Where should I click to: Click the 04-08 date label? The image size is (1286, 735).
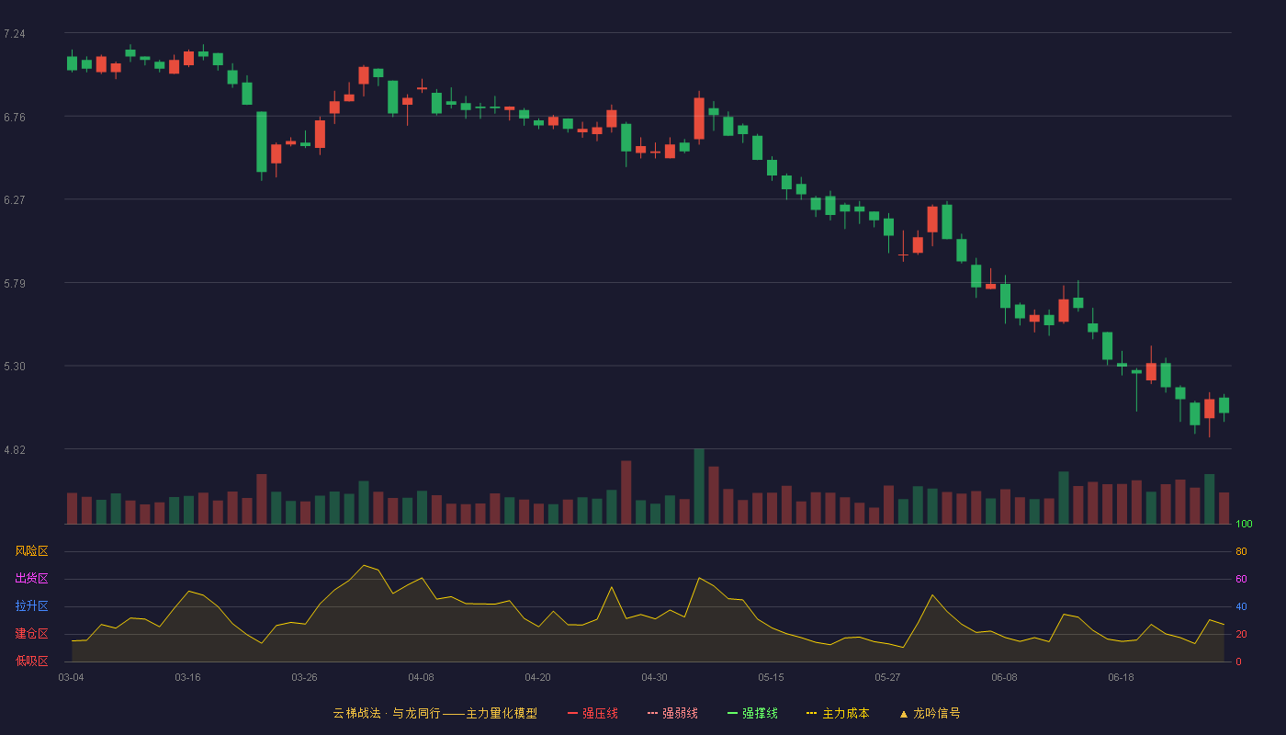(x=421, y=677)
